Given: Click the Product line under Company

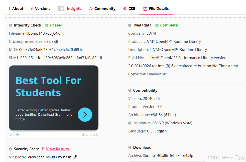Looking at the screenshot, I should click(x=164, y=42).
